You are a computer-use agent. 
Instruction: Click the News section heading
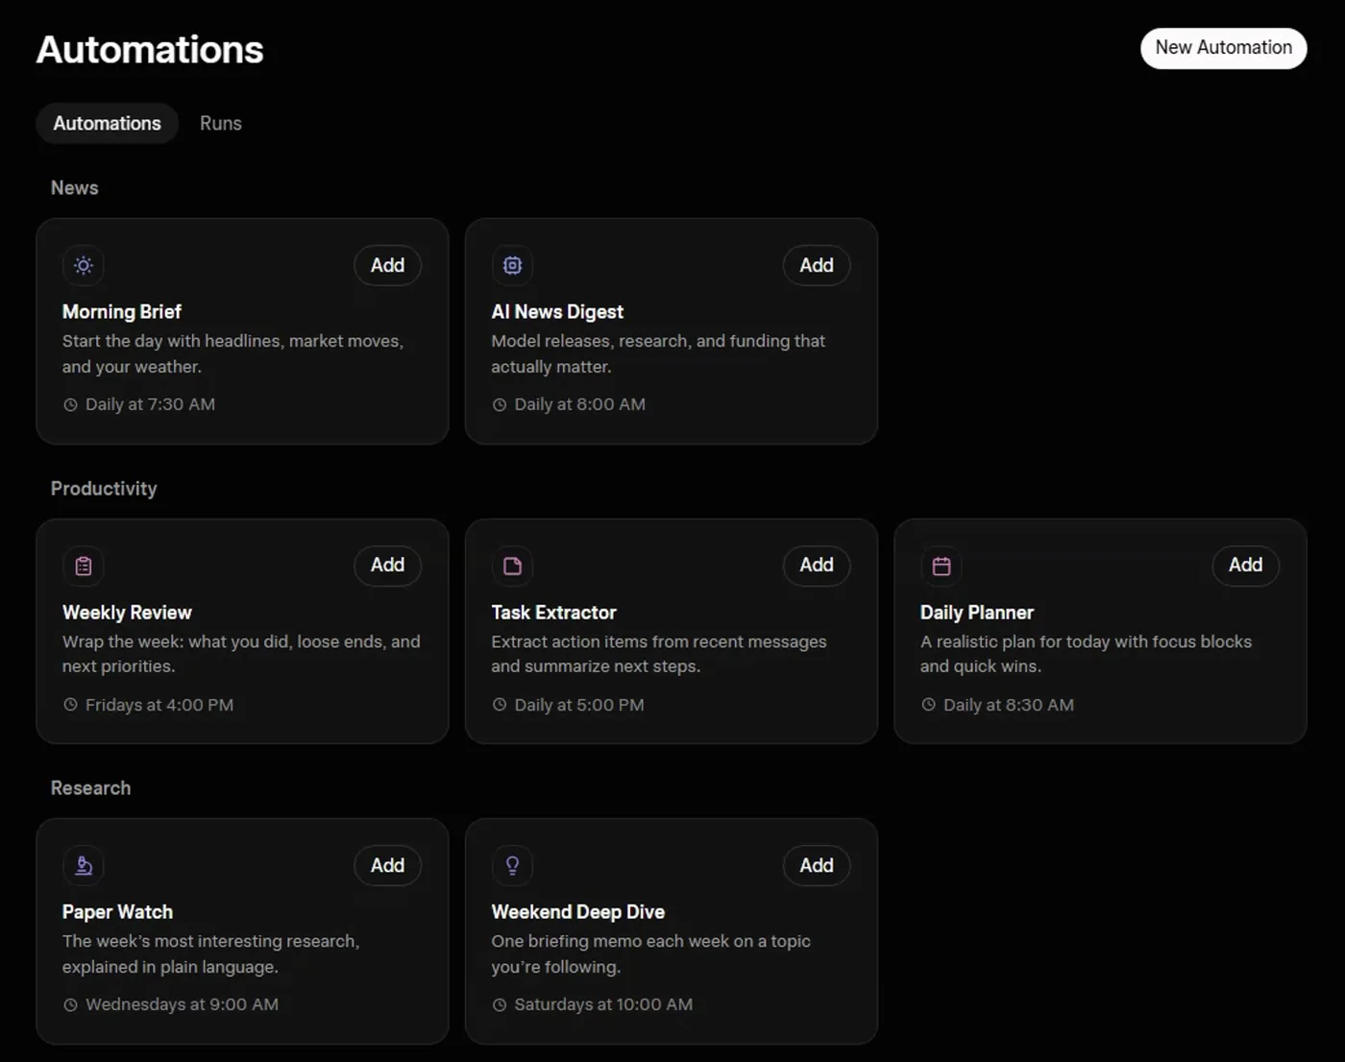point(75,188)
